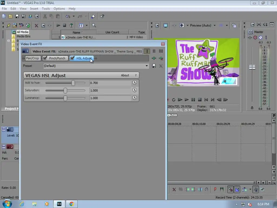Open a project with folder icon
Screen dimensions: 277x208
click(x=11, y=16)
